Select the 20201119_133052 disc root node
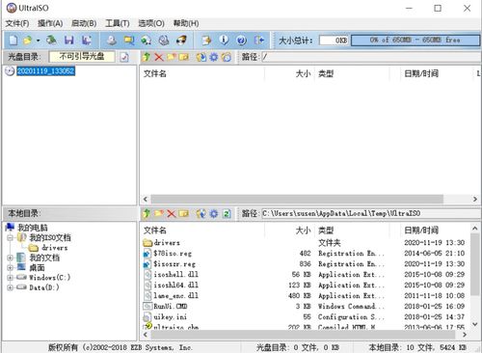Image resolution: width=482 pixels, height=353 pixels. 45,71
